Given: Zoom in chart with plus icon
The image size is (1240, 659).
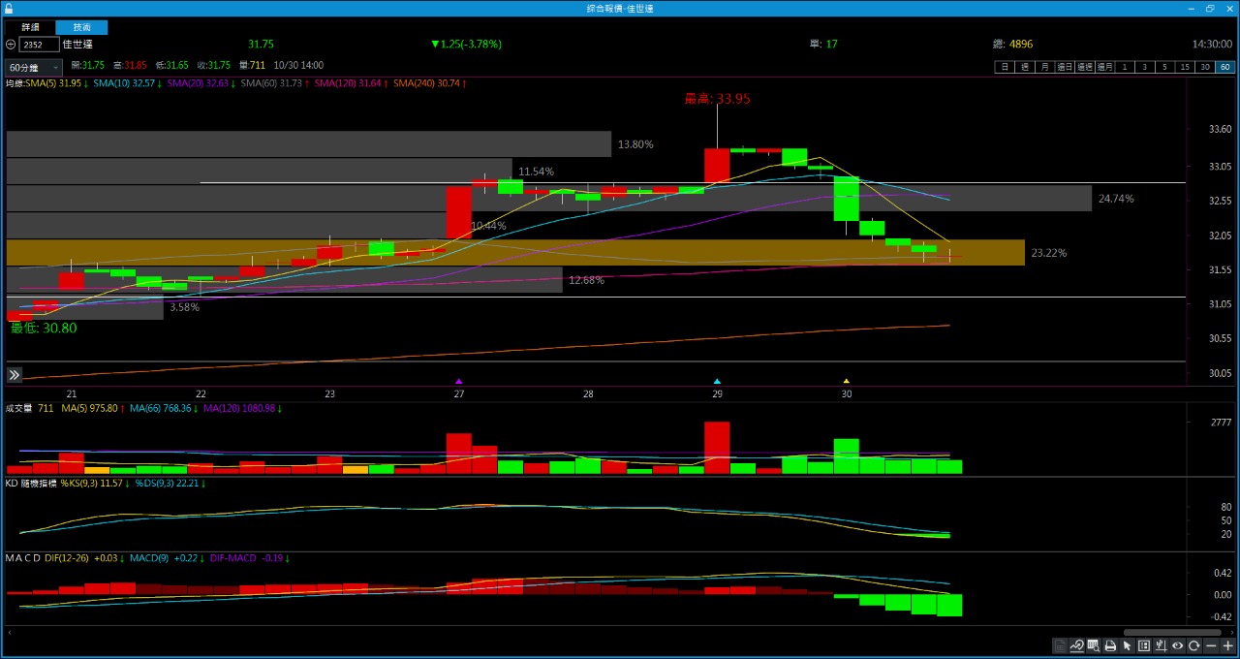Looking at the screenshot, I should point(1227,646).
